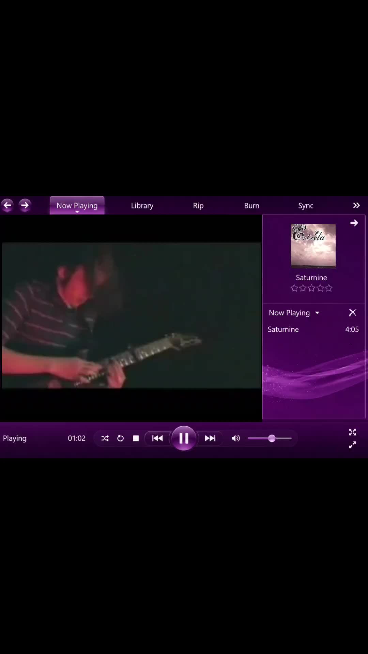368x654 pixels.
Task: Switch to full screen view
Action: (x=352, y=432)
